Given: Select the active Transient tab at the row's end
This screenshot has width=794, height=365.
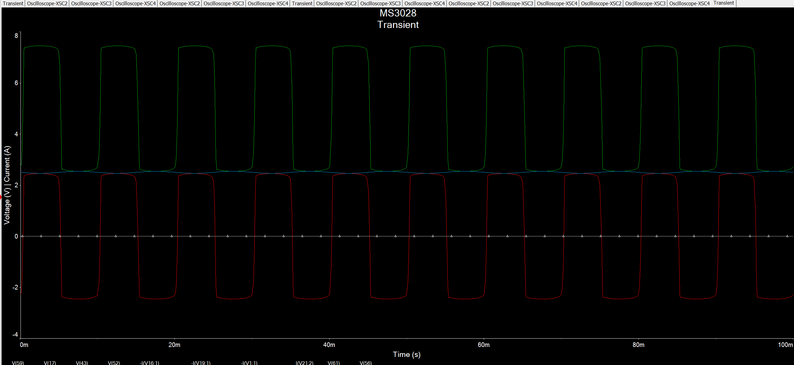Looking at the screenshot, I should (x=723, y=3).
